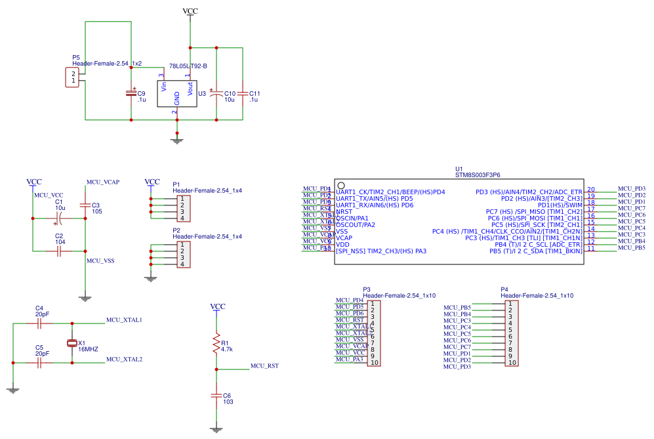Select the C1 10u capacitor symbol
This screenshot has height=439, width=654.
tap(59, 219)
